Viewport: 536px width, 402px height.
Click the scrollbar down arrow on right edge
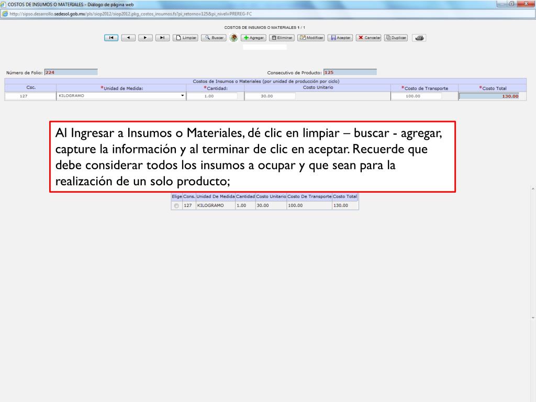[x=533, y=318]
